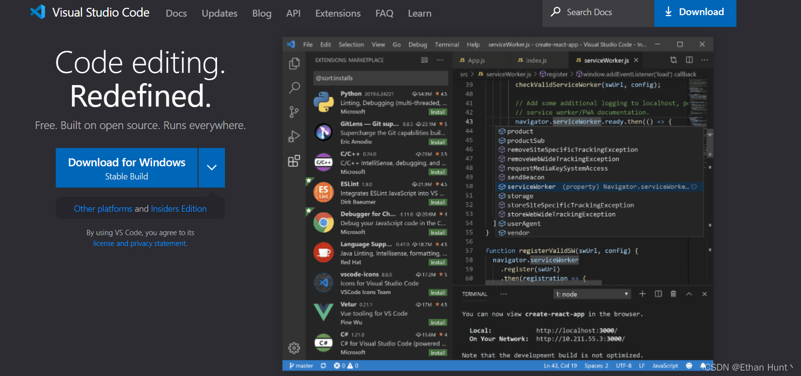Maximize the terminal panel with the up chevron
The image size is (801, 376).
689,294
